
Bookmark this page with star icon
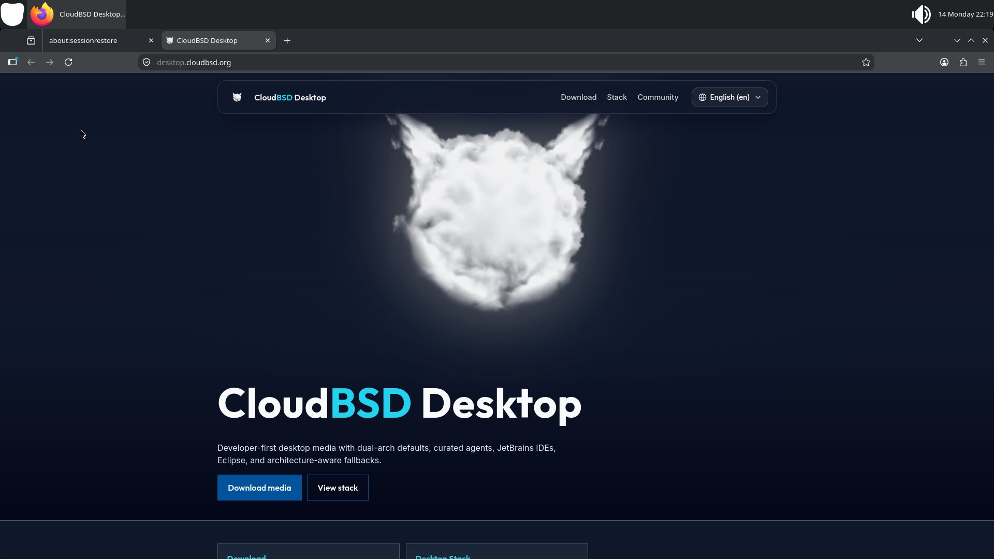coord(866,62)
